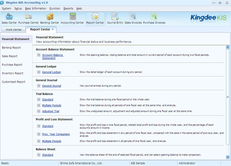Select Sales Report in sidebar
The height and width of the screenshot is (166, 231).
pyautogui.click(x=10, y=56)
